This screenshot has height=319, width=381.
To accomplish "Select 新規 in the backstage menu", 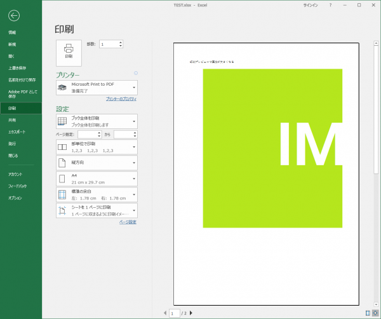I will click(21, 44).
